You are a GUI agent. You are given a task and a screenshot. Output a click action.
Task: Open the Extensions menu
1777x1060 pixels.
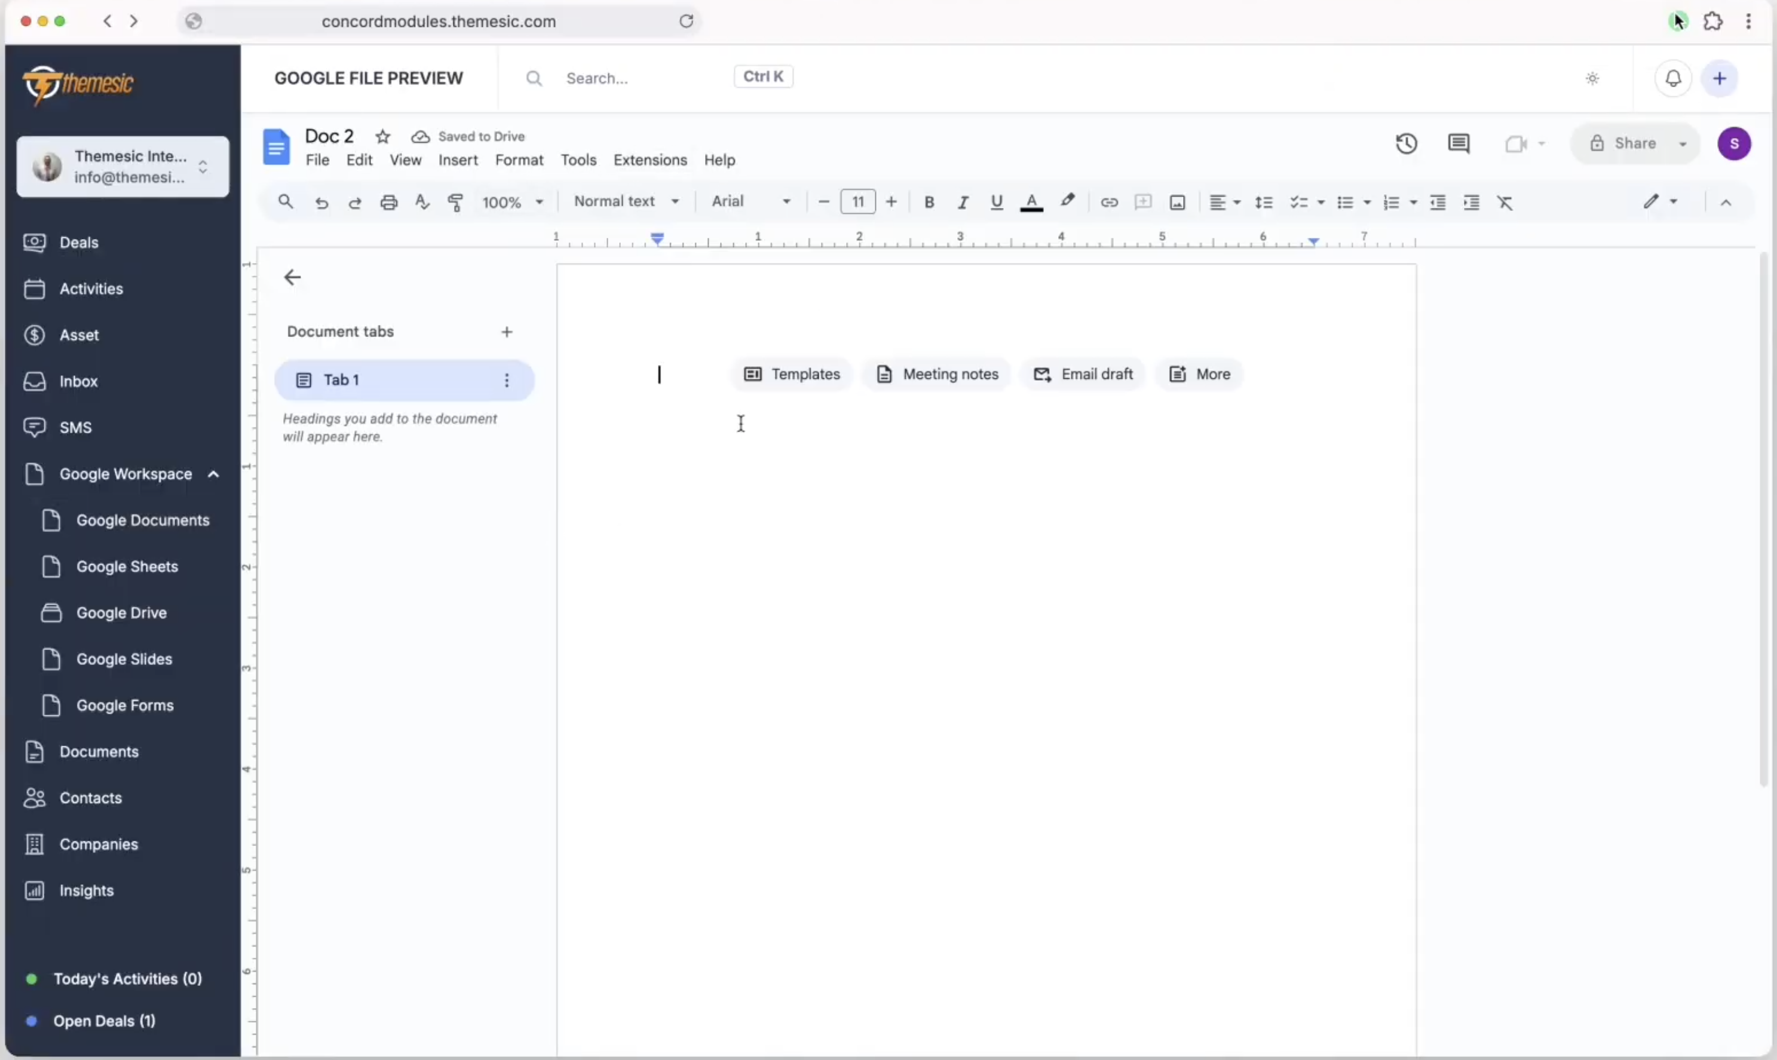click(x=649, y=160)
